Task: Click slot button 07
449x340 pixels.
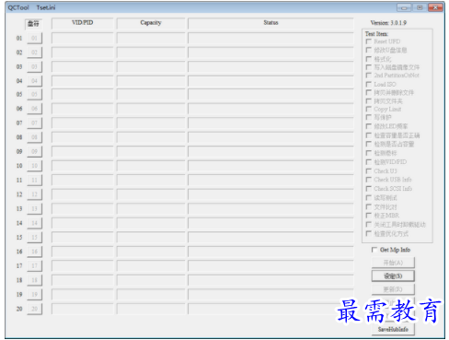Action: (34, 123)
